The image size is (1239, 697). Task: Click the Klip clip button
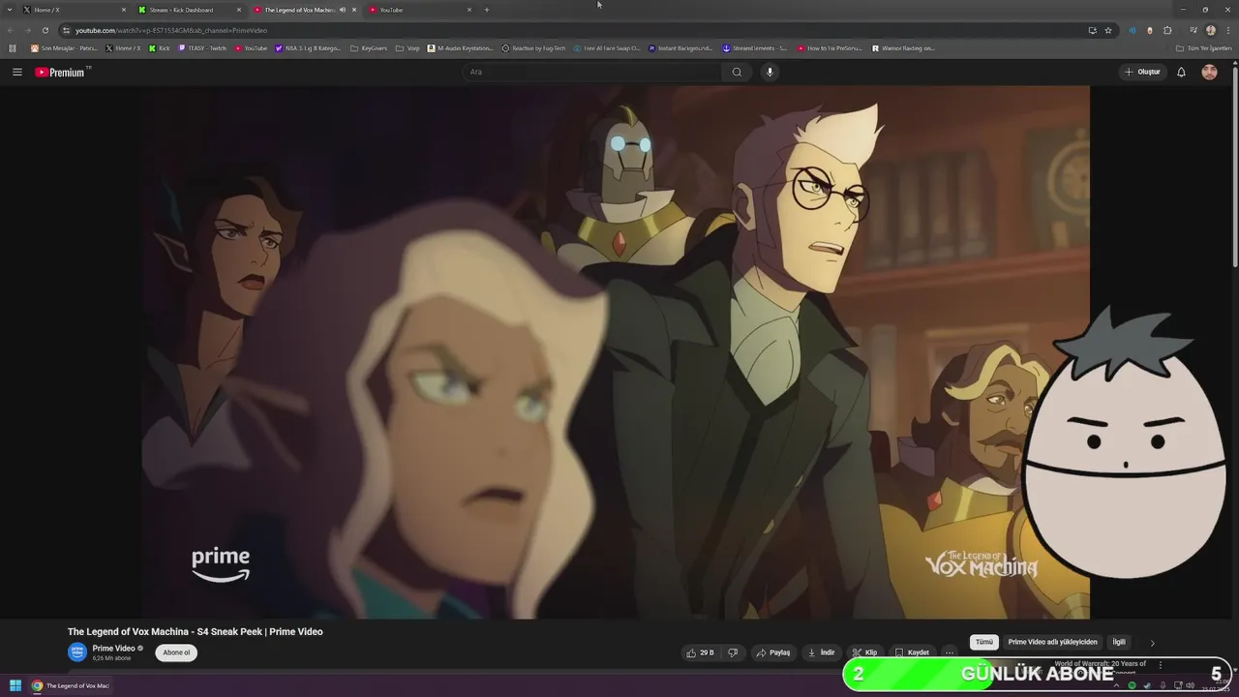[864, 652]
